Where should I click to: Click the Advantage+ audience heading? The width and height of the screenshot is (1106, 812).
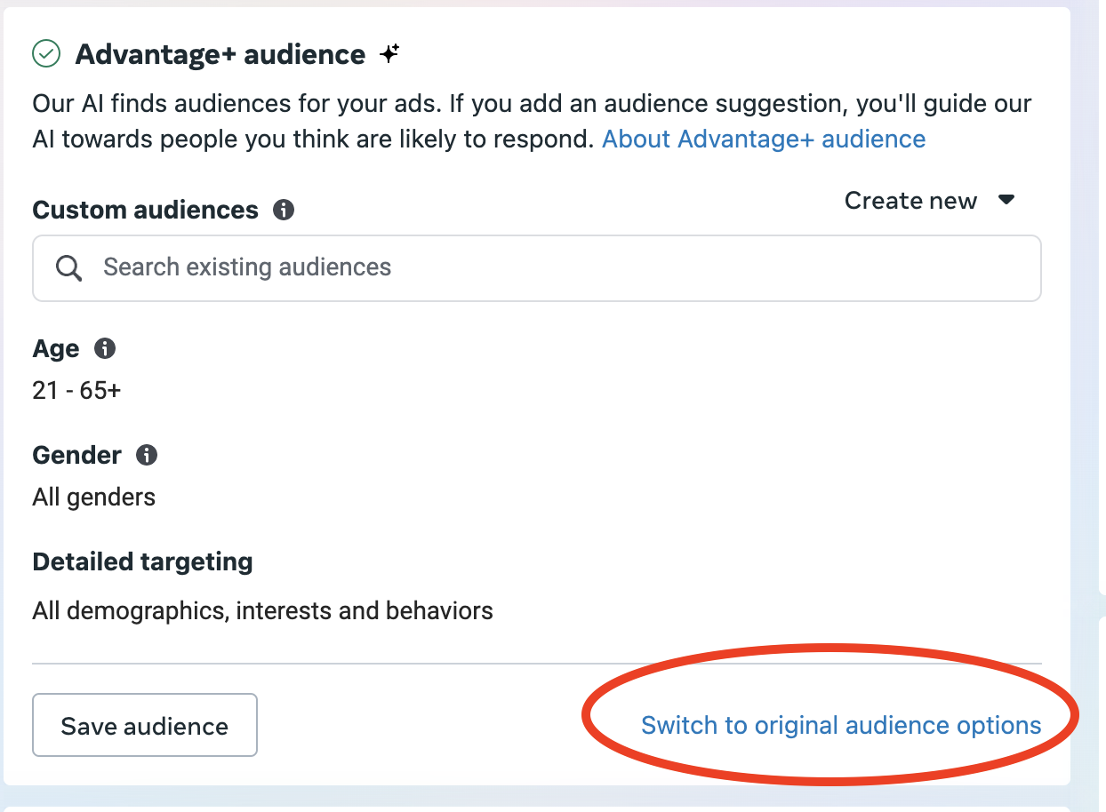(x=220, y=54)
